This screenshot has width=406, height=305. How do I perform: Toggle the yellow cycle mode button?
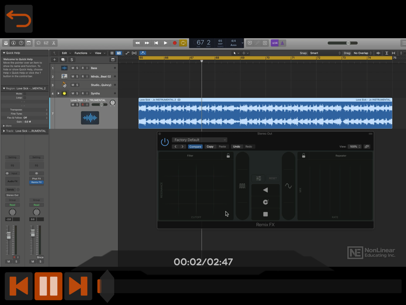coord(183,43)
